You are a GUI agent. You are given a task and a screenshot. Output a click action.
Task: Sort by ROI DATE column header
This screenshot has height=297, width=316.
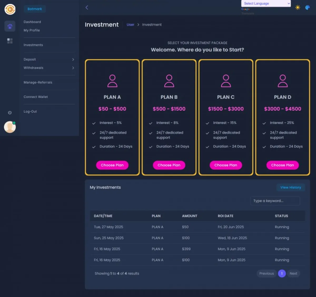point(225,216)
